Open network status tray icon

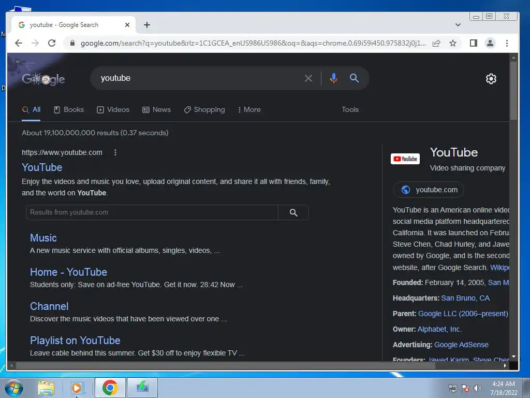pos(452,388)
